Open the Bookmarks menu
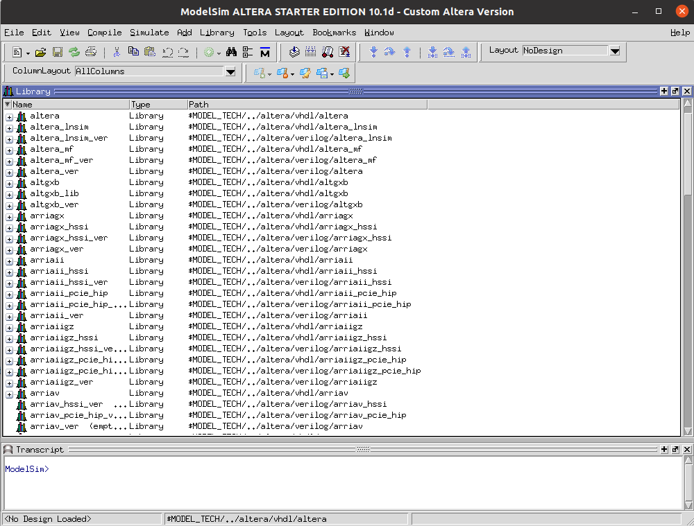Screen dimensions: 694x526 [335, 33]
